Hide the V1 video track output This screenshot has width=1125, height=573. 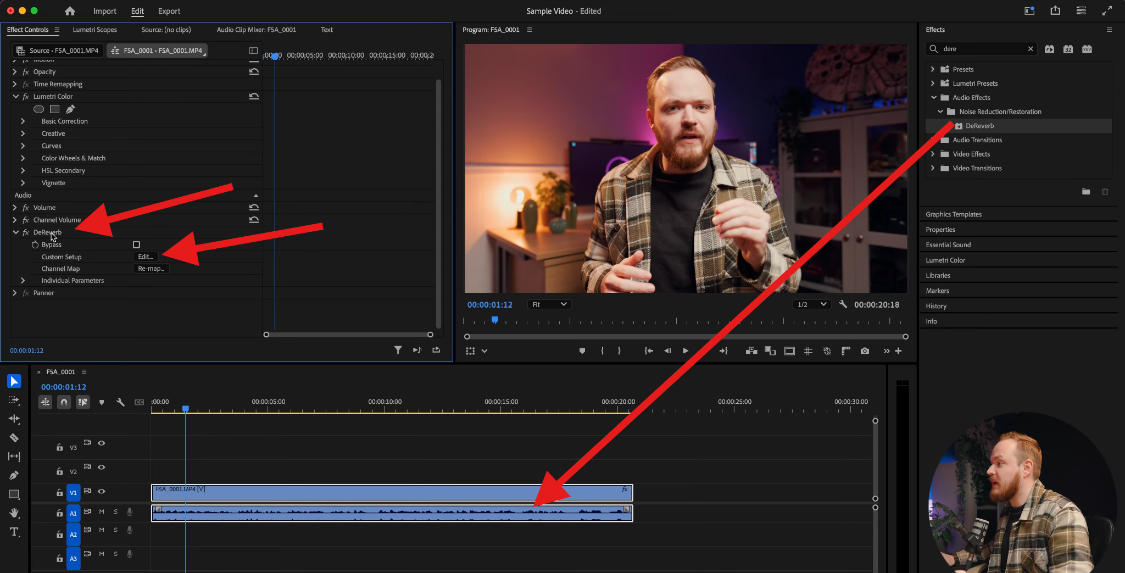pyautogui.click(x=101, y=492)
